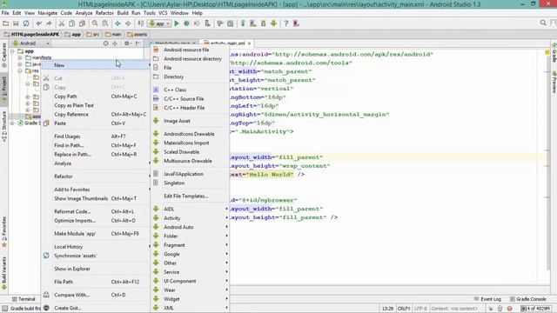Open the VCS menu
The height and width of the screenshot is (313, 557).
[x=163, y=13]
